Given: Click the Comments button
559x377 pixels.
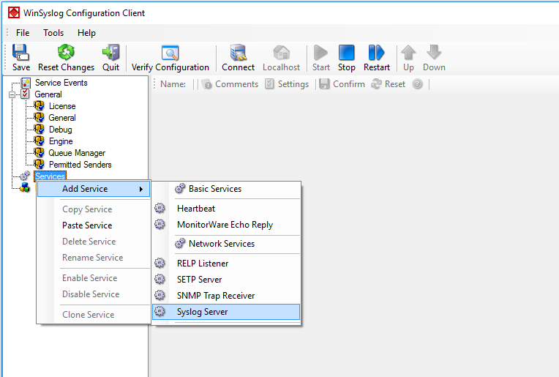Looking at the screenshot, I should (x=230, y=83).
